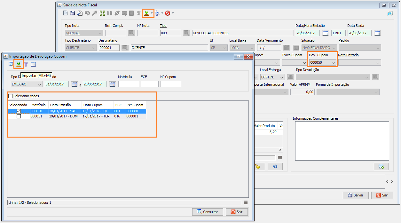Open the Local Entrega DESTIN... dropdown

click(272, 77)
